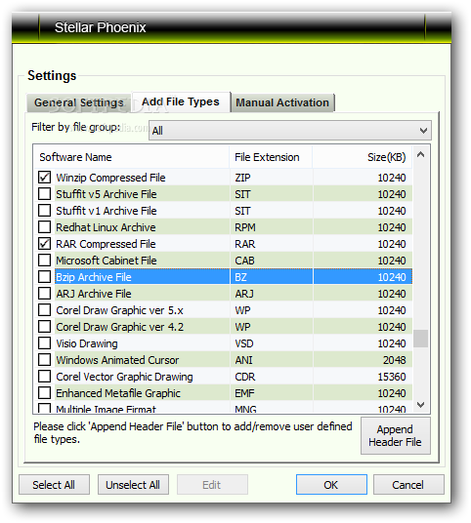Image resolution: width=471 pixels, height=523 pixels.
Task: Select the Winzip Compressed File row name
Action: click(x=110, y=178)
